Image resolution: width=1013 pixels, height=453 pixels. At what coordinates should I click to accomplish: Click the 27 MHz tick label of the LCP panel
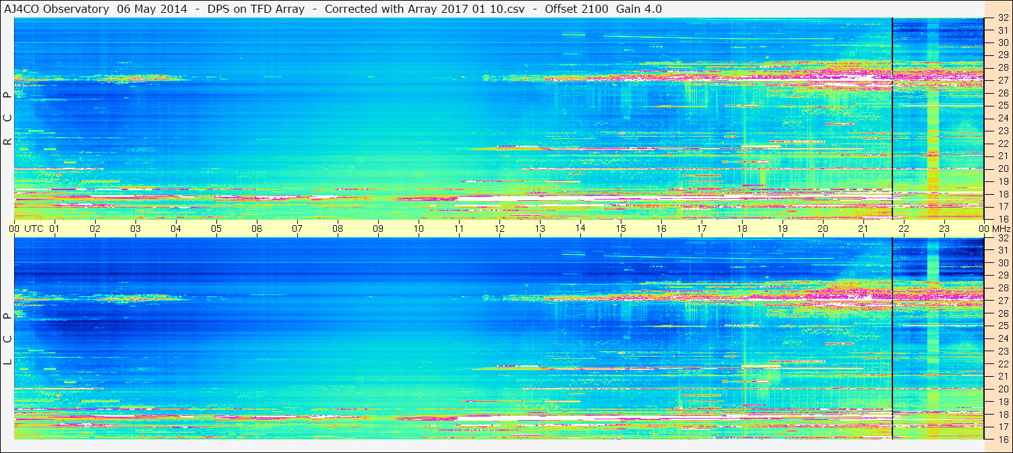pyautogui.click(x=1003, y=301)
